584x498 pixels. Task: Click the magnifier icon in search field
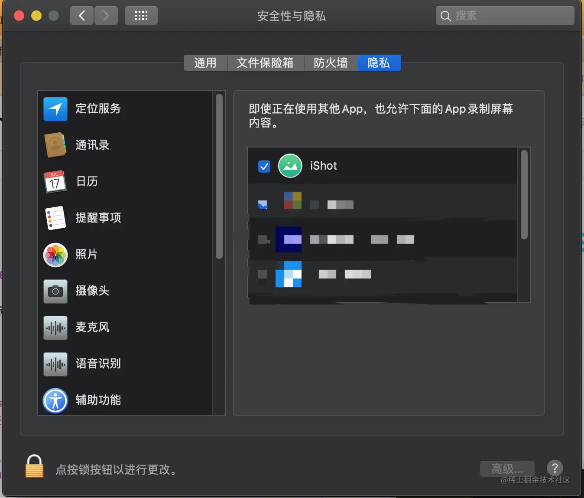[x=446, y=16]
